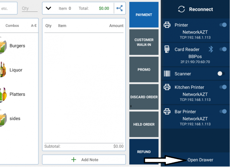Select the Platters category icon
Screen dimensions: 230x167
(x=3, y=94)
